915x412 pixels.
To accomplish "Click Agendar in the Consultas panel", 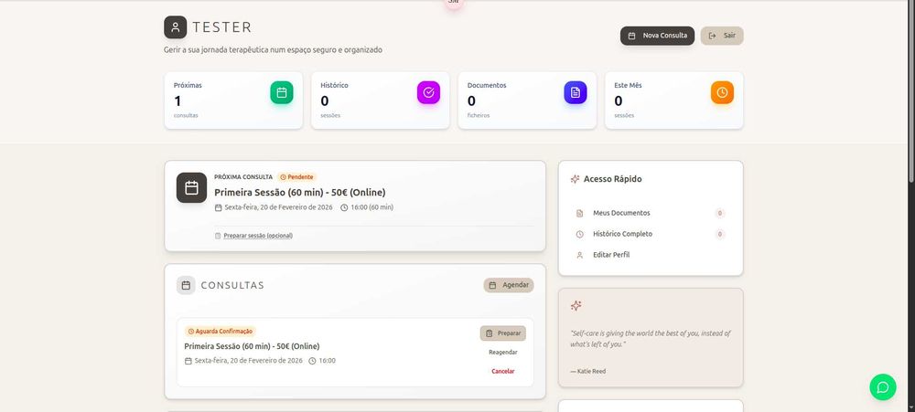I will [508, 285].
